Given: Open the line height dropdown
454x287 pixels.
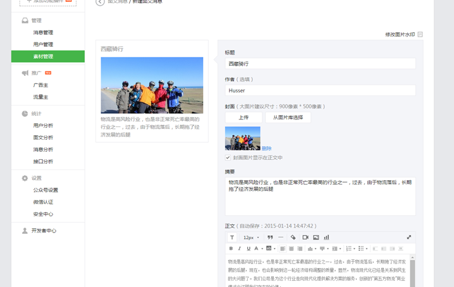Looking at the screenshot, I should 340,249.
